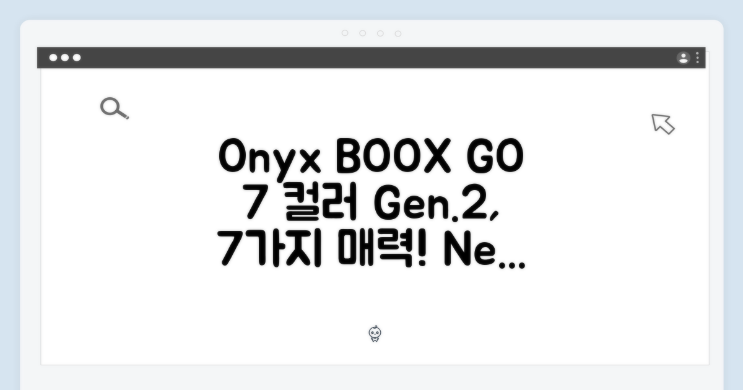Click the small baby character icon
The image size is (743, 390).
coord(375,334)
